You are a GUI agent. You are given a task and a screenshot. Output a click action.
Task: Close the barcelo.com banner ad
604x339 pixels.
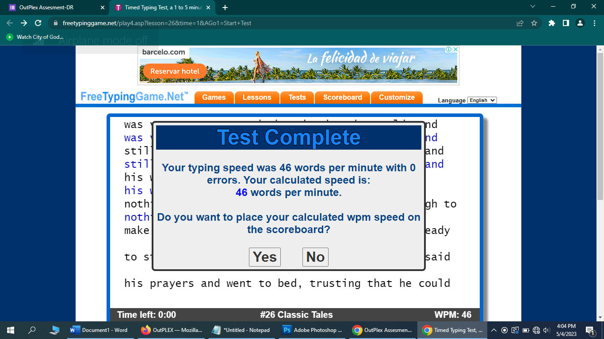tap(455, 49)
